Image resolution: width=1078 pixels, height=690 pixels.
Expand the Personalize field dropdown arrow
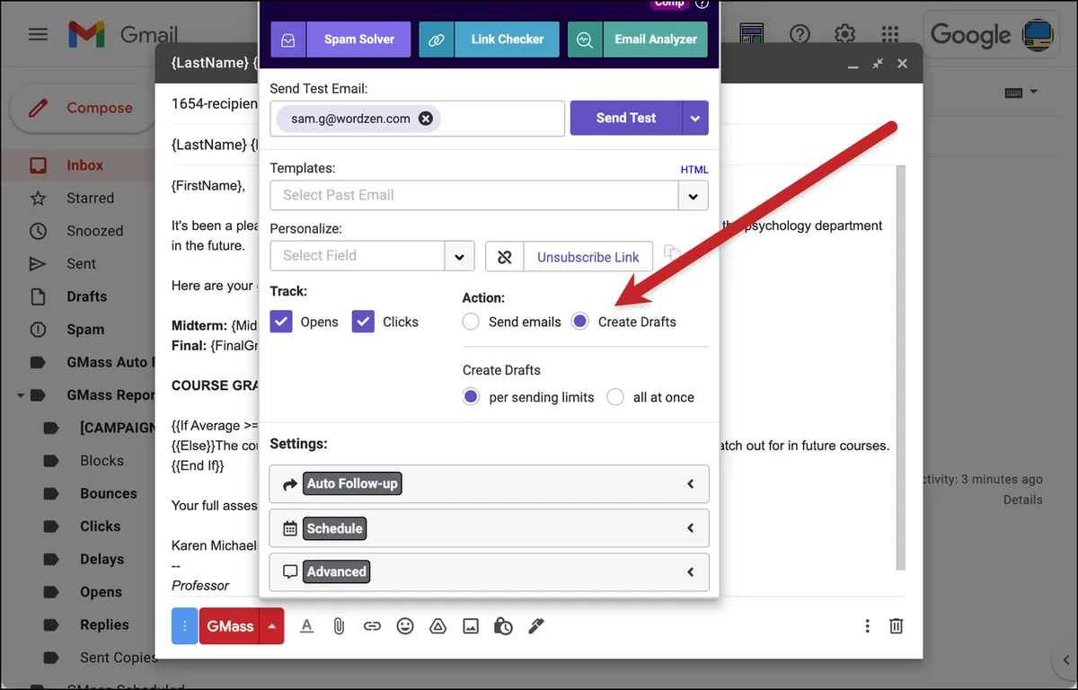(459, 256)
